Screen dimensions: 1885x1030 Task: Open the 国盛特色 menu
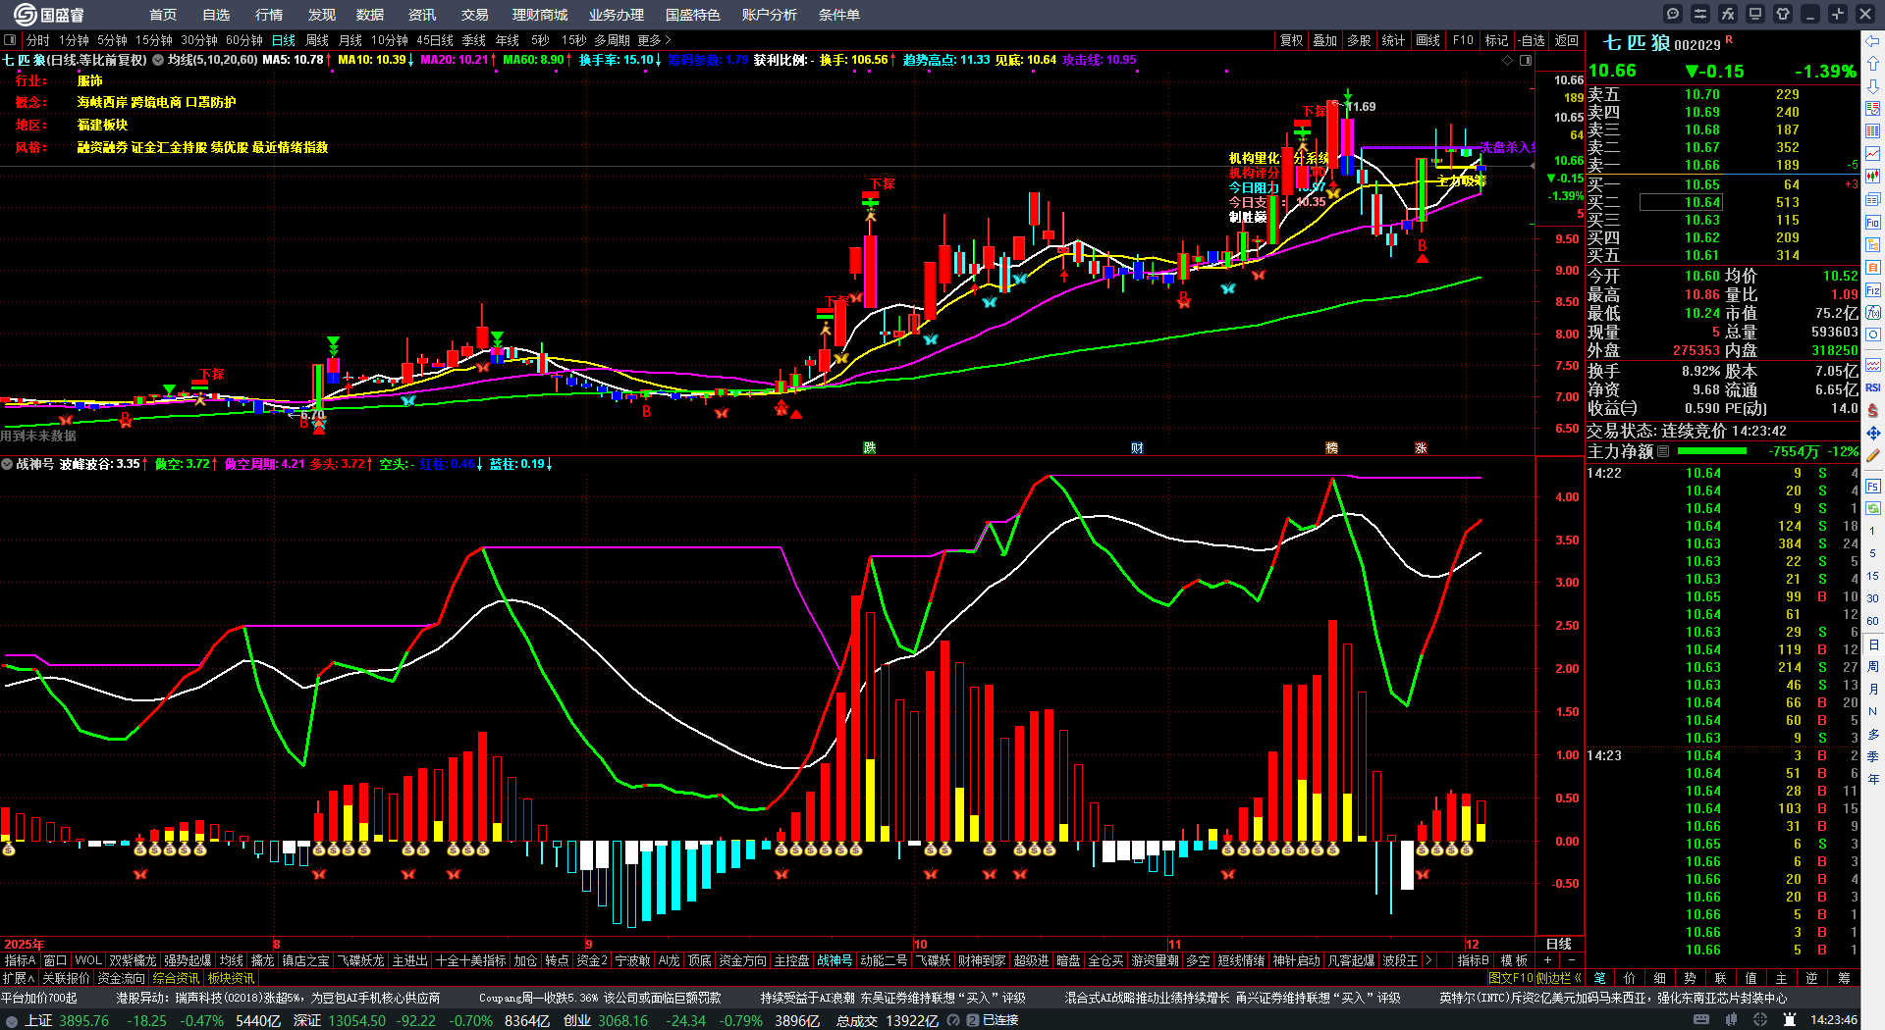(693, 15)
